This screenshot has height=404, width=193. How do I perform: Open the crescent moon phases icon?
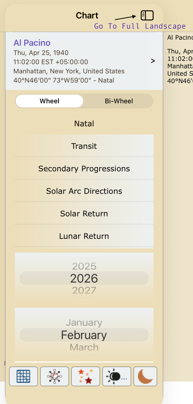145,376
